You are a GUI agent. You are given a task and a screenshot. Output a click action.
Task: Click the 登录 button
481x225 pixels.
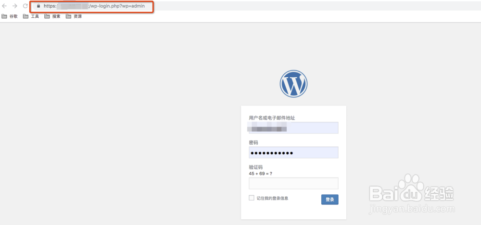tap(330, 199)
